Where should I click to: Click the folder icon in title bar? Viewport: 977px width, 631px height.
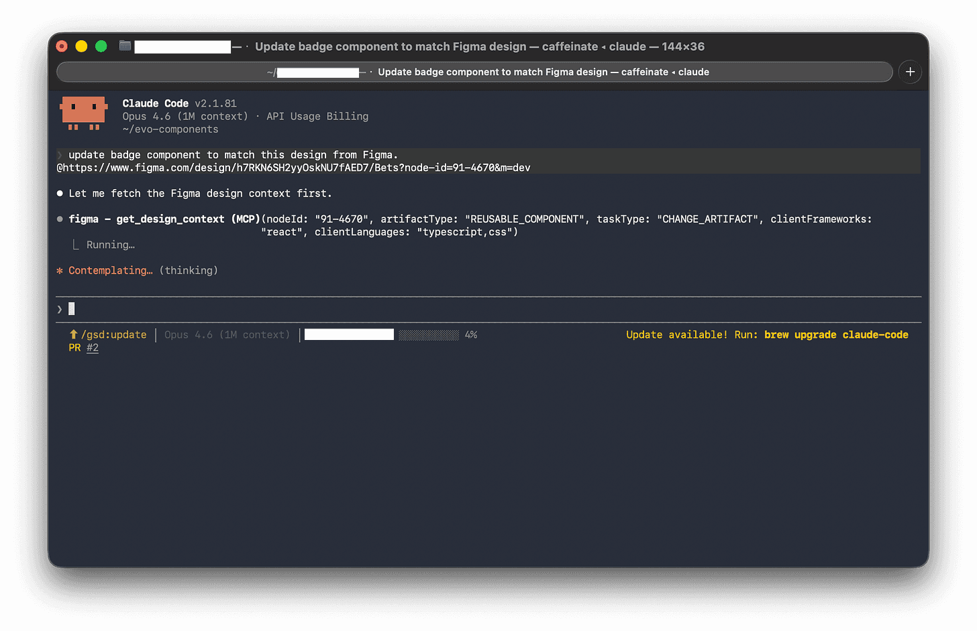[x=125, y=46]
